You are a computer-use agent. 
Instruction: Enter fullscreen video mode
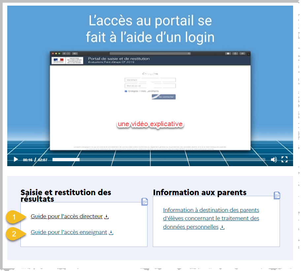pyautogui.click(x=284, y=160)
